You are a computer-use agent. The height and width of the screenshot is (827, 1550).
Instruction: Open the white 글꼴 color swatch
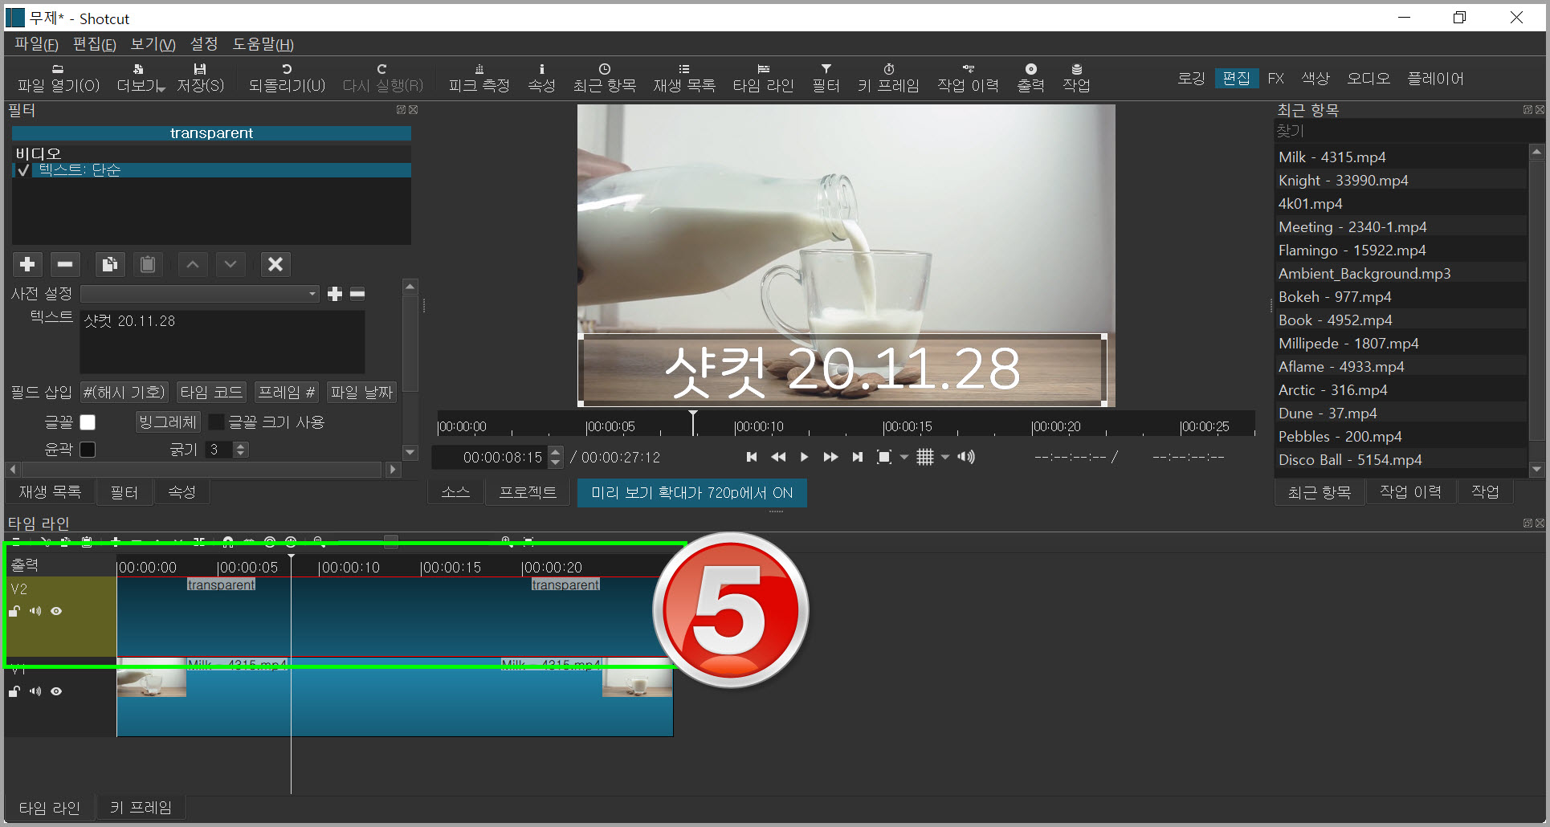[88, 422]
